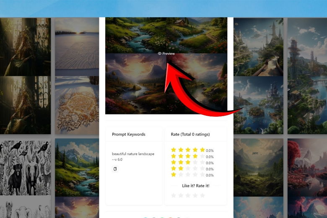Screen dimensions: 327x218
Task: Open the sand spiral pattern thumbnail
Action: [77, 105]
